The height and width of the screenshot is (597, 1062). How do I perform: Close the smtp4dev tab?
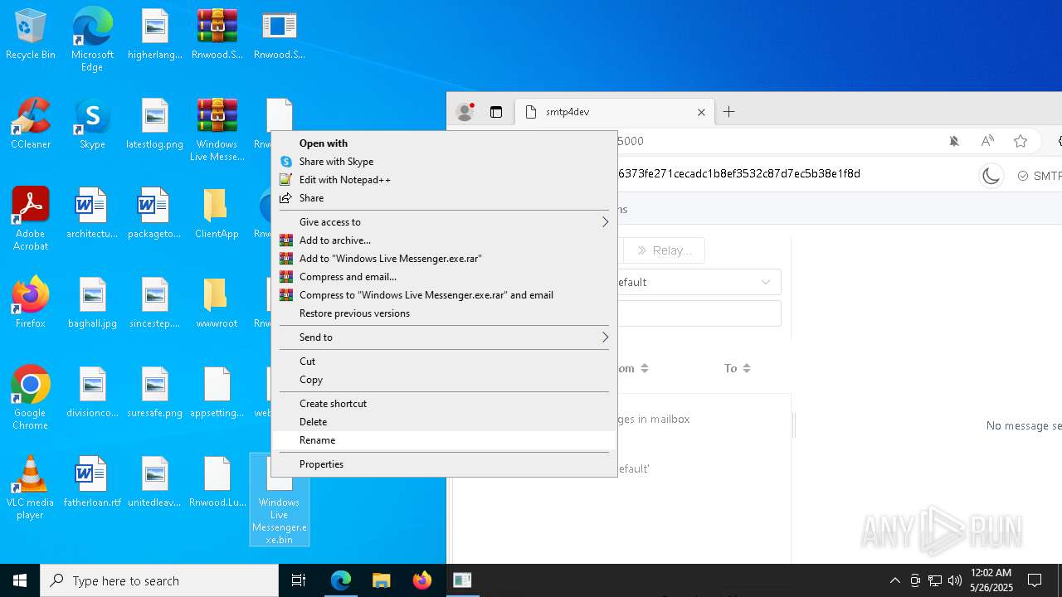coord(701,112)
